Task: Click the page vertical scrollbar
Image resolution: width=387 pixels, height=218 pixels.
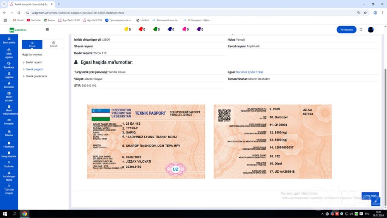Action: tap(385, 137)
